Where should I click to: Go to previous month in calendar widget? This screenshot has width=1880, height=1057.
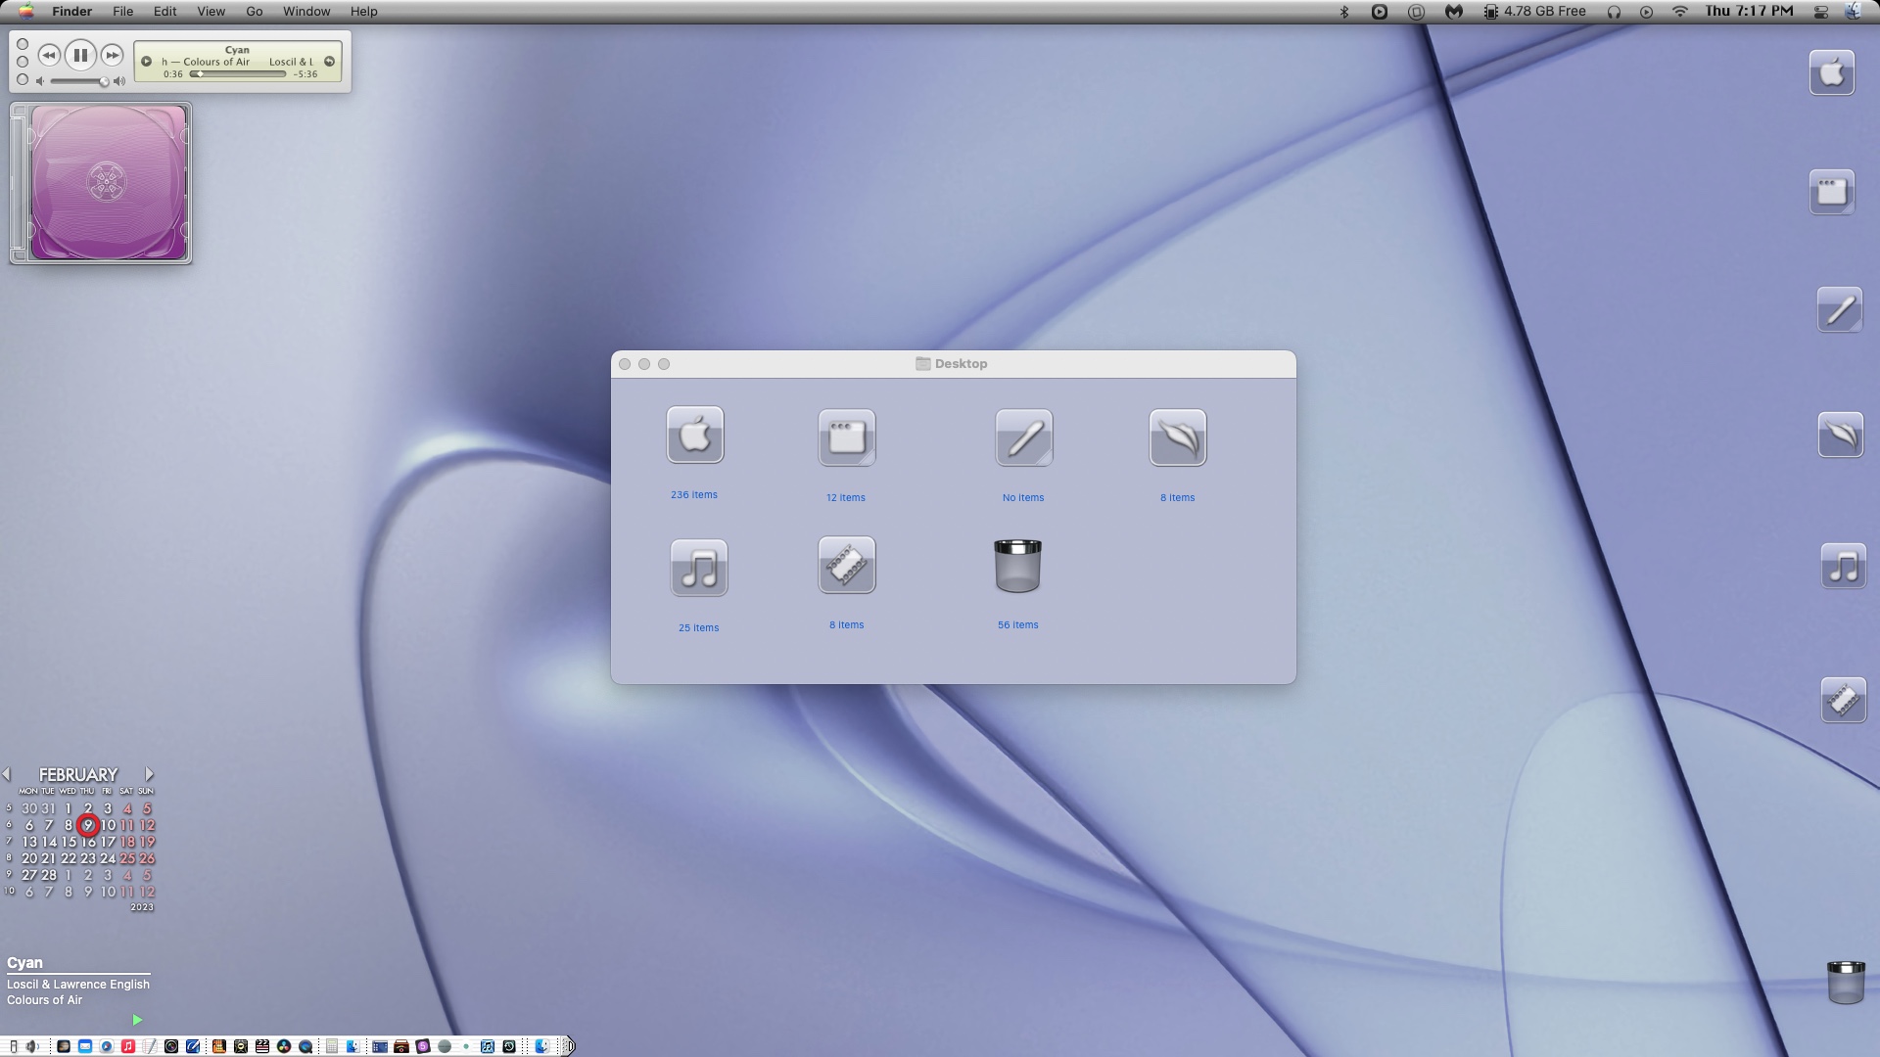point(7,774)
